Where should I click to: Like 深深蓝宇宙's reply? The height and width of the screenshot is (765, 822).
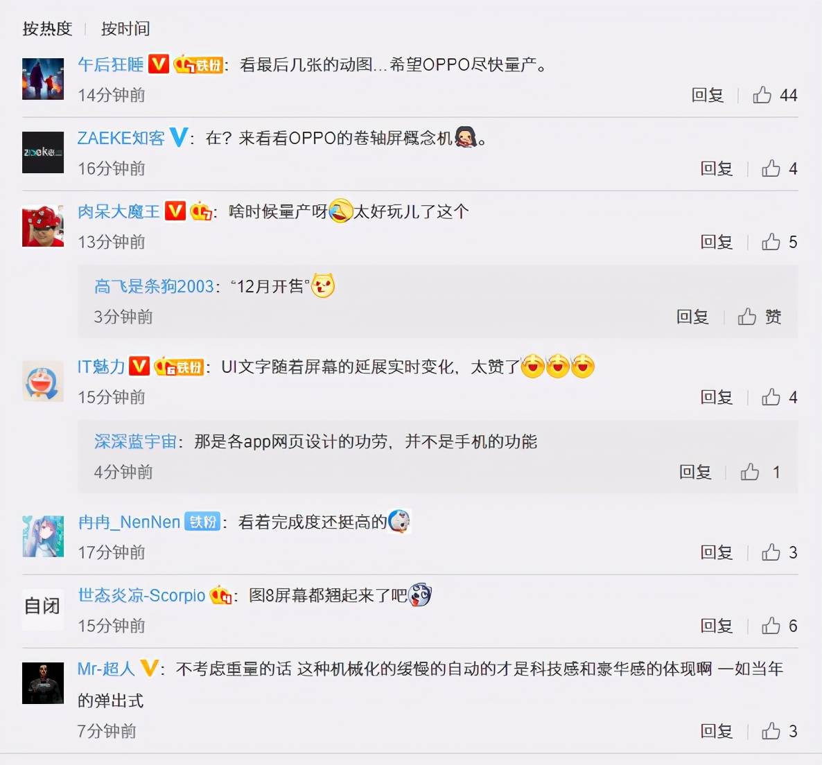point(750,472)
